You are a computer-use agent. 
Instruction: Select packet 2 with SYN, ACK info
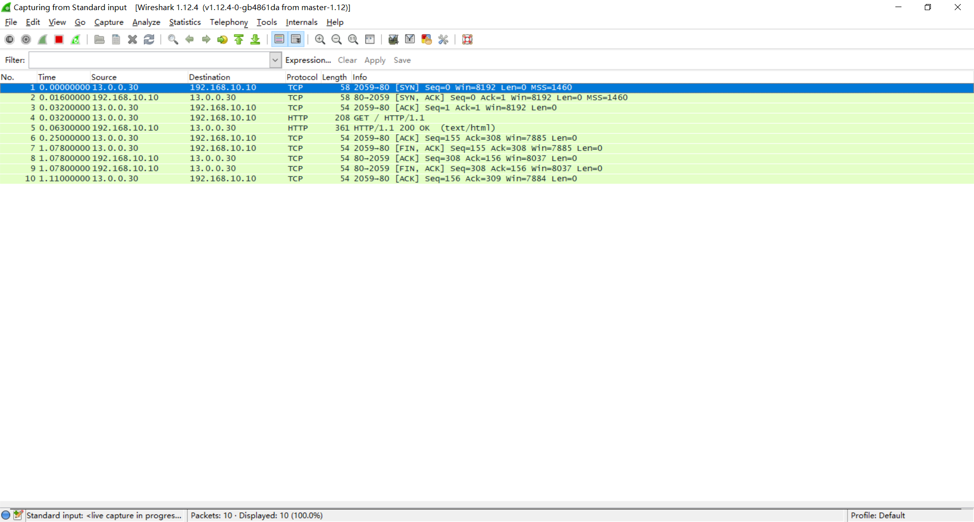click(487, 98)
